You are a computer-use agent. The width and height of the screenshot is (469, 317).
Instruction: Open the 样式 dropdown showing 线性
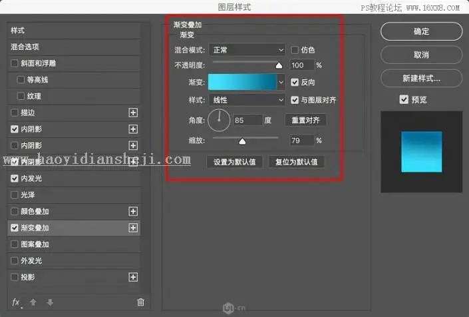(x=247, y=100)
